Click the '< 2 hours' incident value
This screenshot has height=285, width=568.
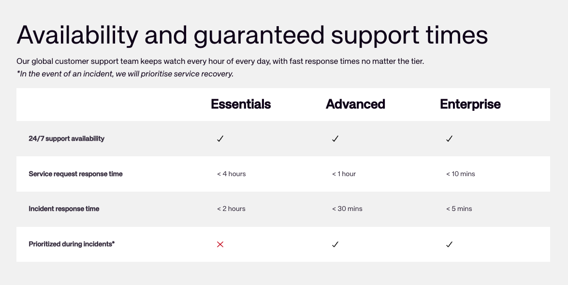point(231,209)
